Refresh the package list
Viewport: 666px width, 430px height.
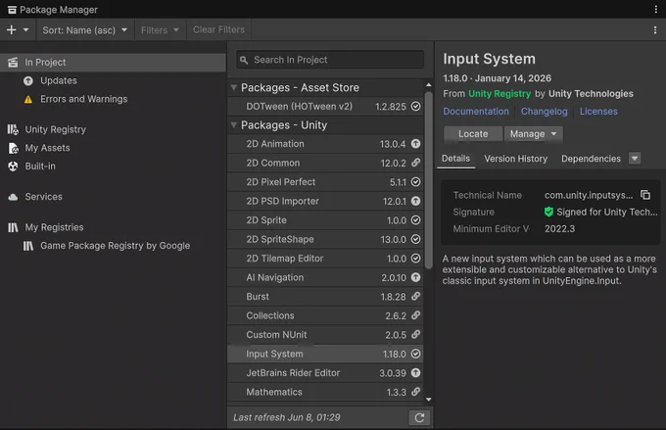tap(419, 417)
